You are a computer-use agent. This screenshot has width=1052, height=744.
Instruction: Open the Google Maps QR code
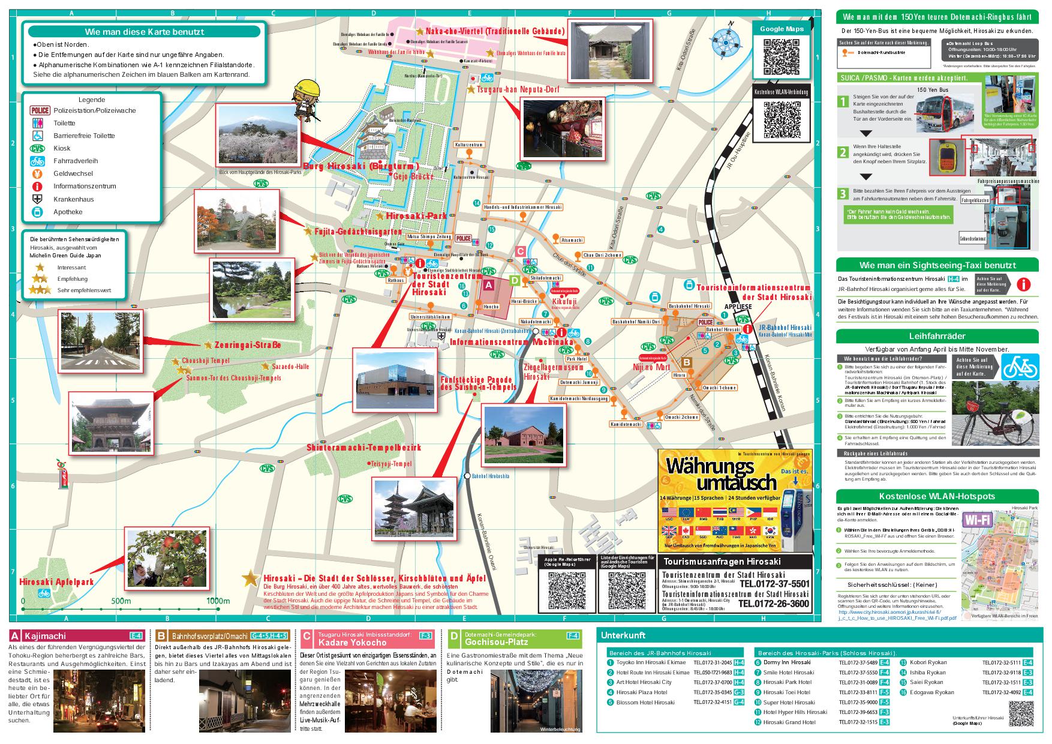tap(782, 56)
